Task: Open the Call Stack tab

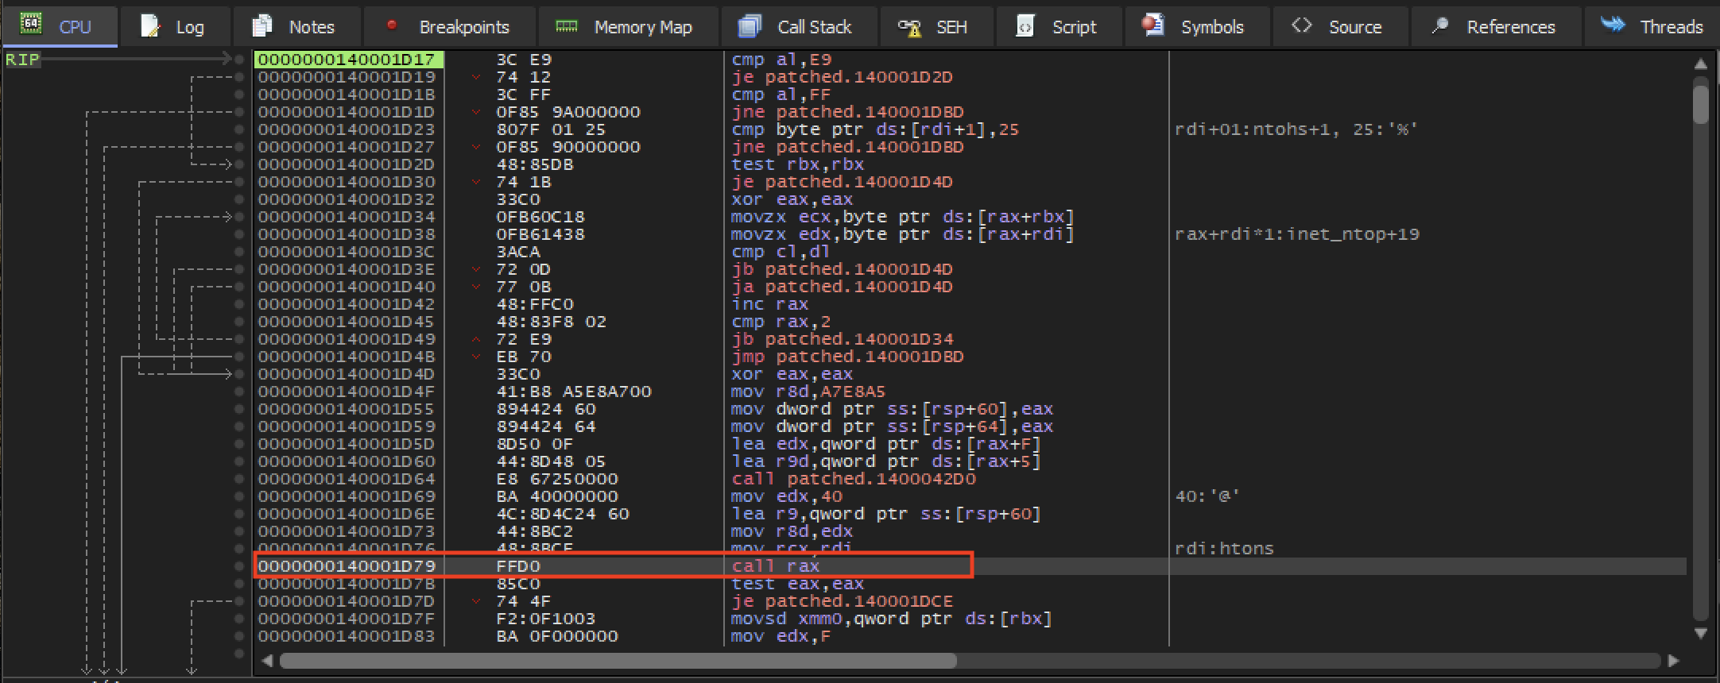Action: coord(800,26)
